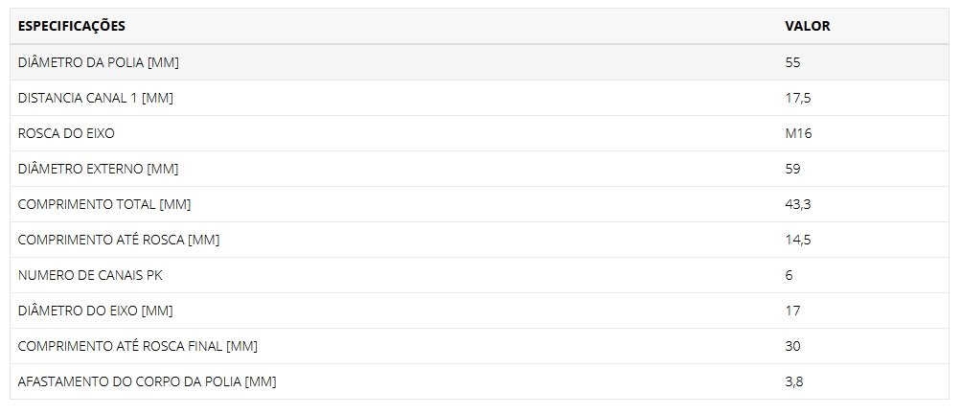961x415 pixels.
Task: Select the COMPRIMENTO ATÉ ROSCA [MM] label
Action: tap(118, 241)
